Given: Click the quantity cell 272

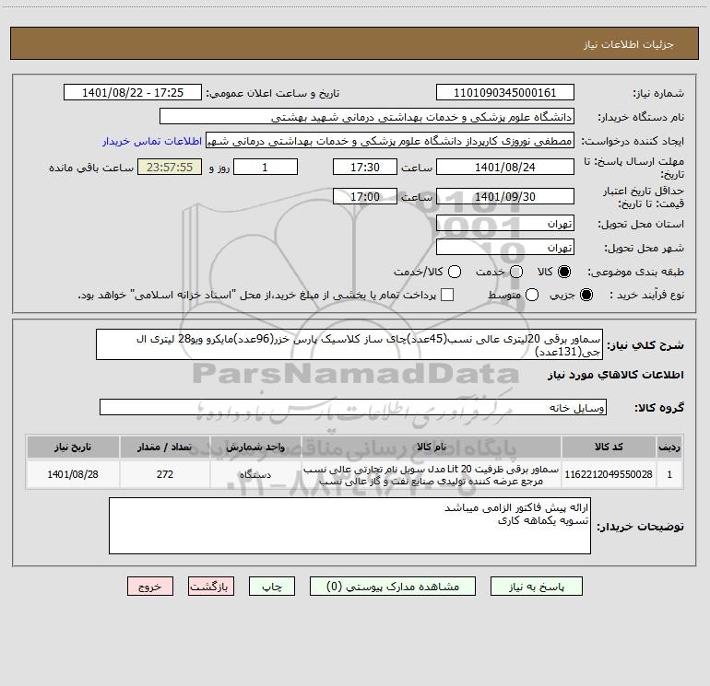Looking at the screenshot, I should point(165,474).
